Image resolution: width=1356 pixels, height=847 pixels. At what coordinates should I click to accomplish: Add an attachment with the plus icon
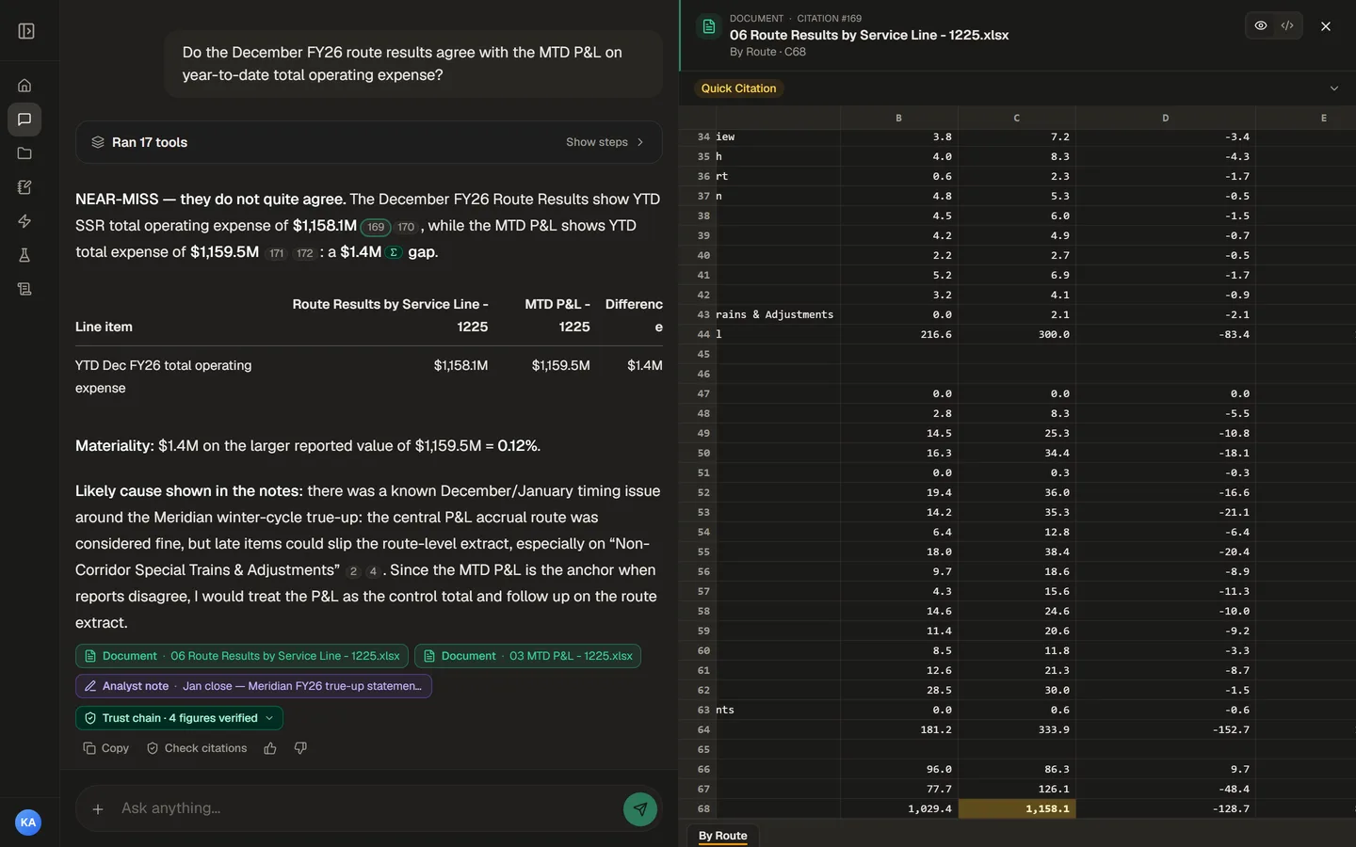click(x=98, y=808)
